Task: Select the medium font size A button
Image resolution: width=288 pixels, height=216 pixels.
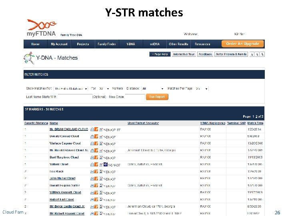Action: click(x=257, y=54)
